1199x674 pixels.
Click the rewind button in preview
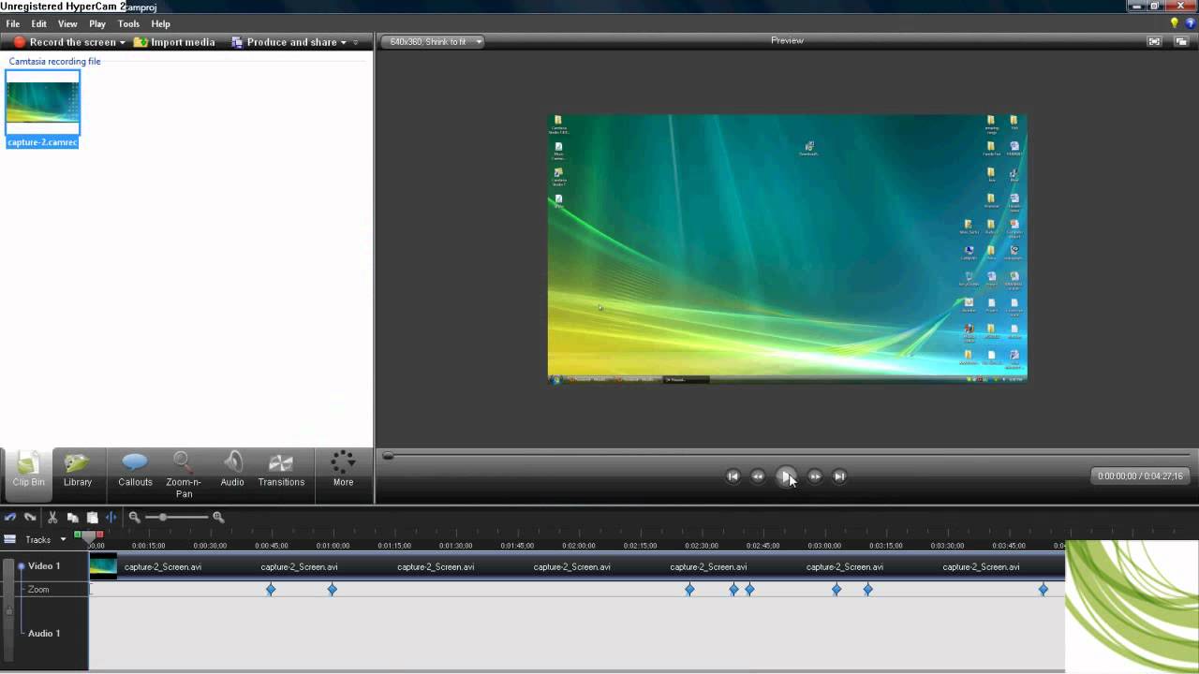point(758,476)
